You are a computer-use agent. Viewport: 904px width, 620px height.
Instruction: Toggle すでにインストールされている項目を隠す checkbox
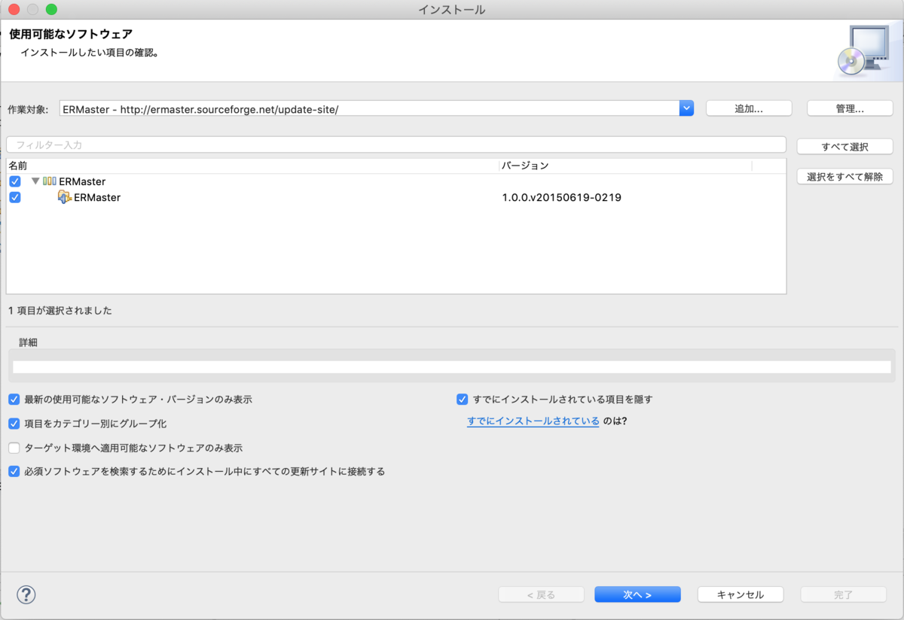463,399
